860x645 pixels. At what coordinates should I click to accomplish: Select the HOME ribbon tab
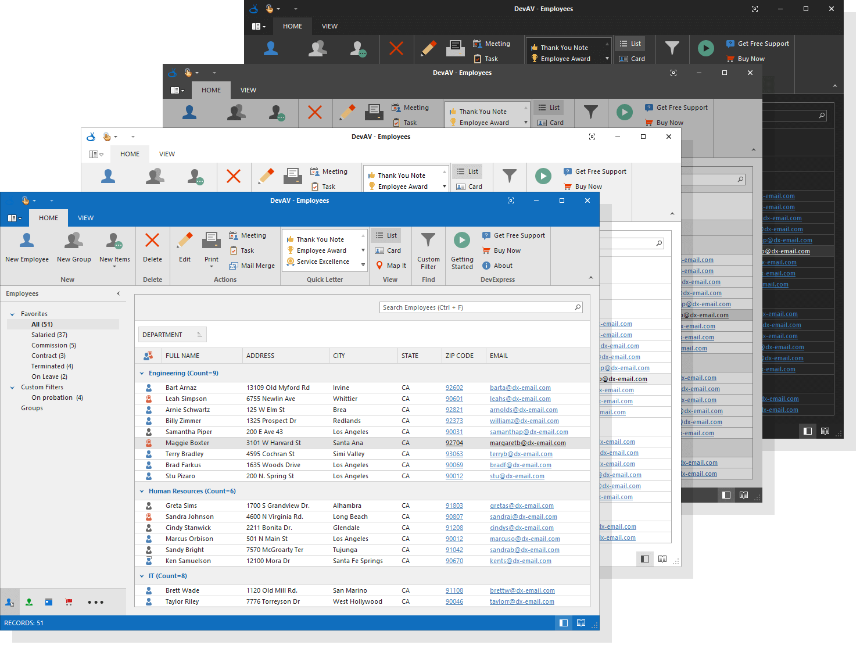coord(48,218)
